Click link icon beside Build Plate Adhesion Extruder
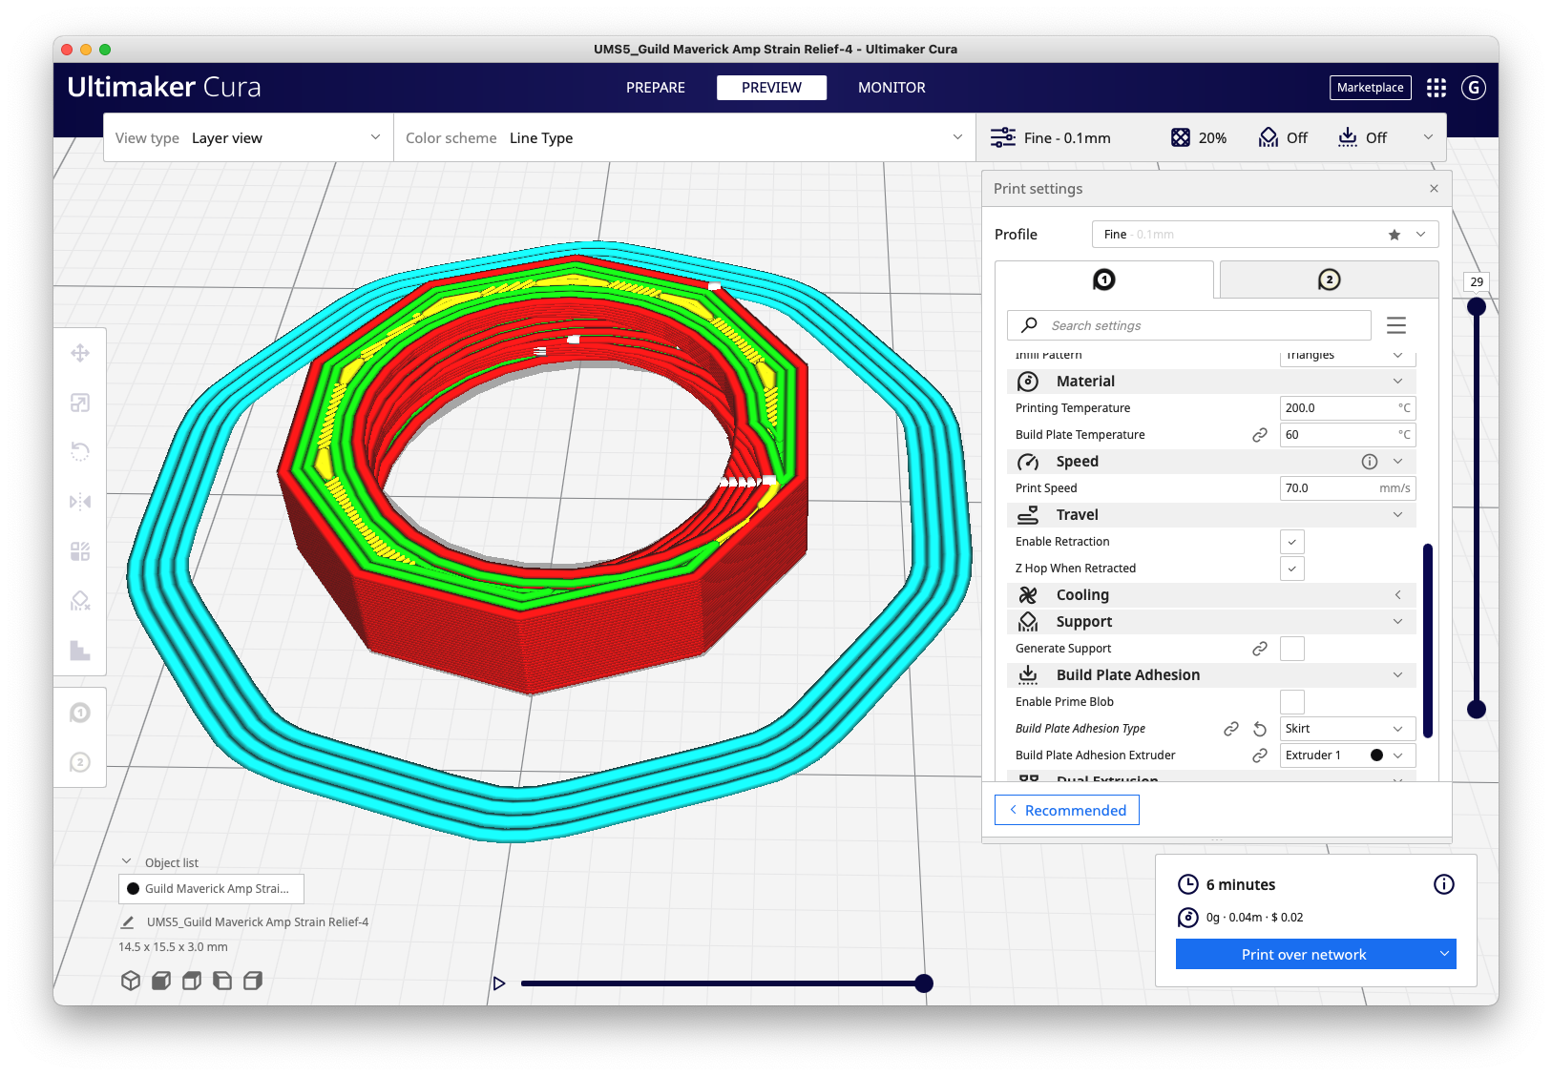 point(1260,755)
